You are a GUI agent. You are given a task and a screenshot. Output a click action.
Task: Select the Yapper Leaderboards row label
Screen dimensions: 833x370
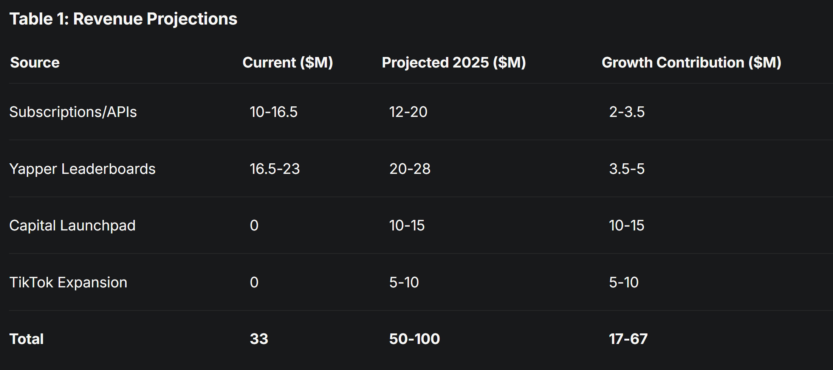point(82,169)
